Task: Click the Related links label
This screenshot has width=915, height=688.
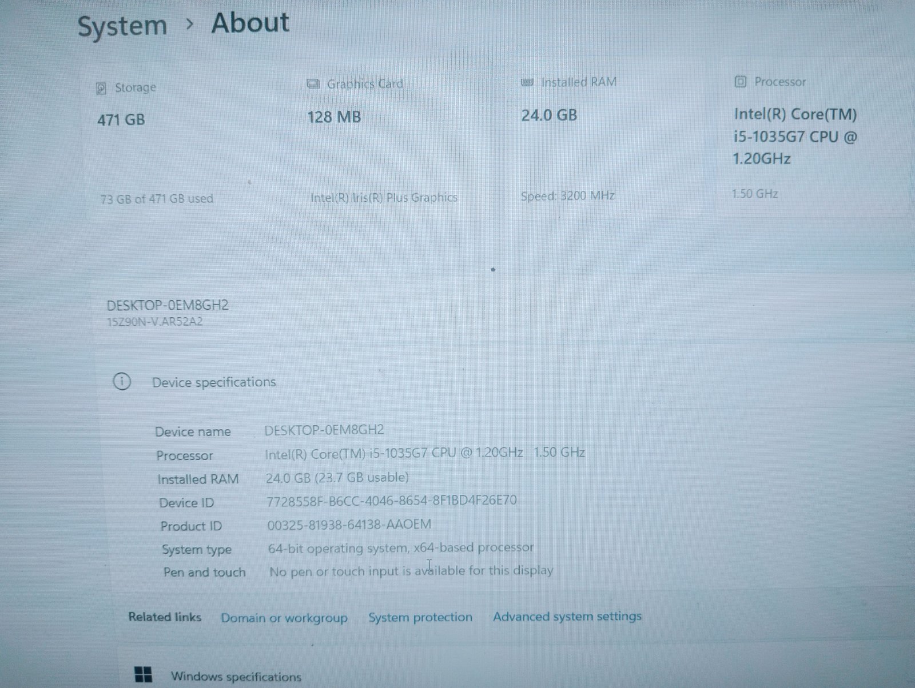Action: point(165,617)
